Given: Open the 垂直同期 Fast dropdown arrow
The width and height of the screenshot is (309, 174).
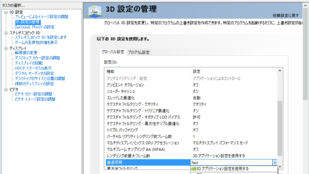Looking at the screenshot, I should [x=275, y=162].
